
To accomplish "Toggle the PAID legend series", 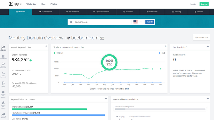I will click(162, 53).
